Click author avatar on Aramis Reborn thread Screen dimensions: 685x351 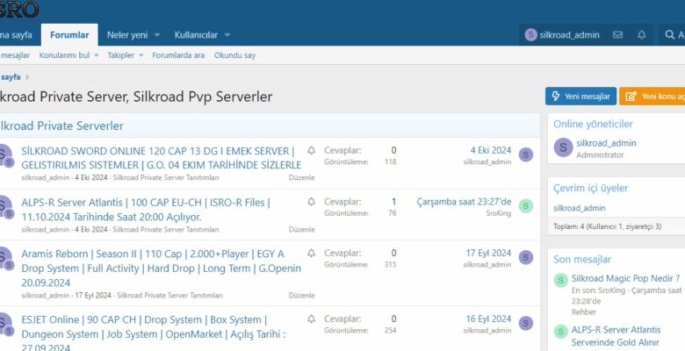pyautogui.click(x=4, y=258)
